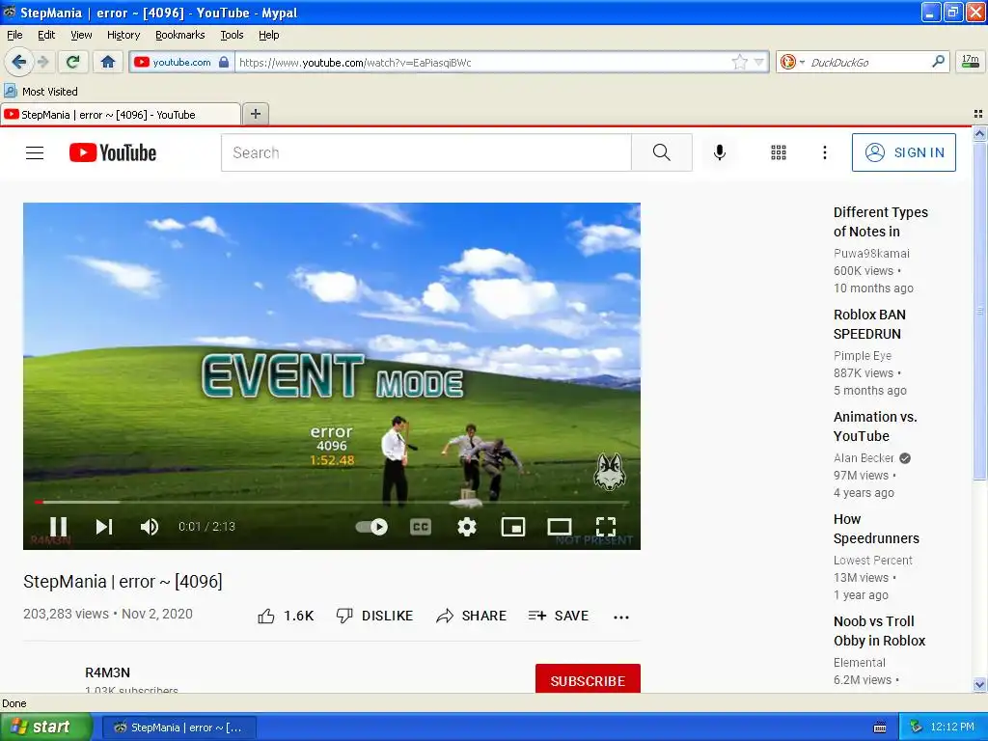This screenshot has width=988, height=741.
Task: Open 'How Speedrunners' recommended video
Action: 876,529
